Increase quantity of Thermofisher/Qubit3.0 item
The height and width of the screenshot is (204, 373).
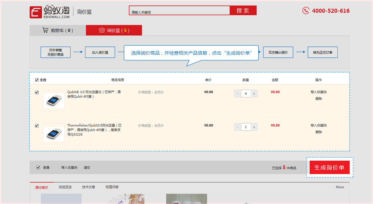coord(254,127)
